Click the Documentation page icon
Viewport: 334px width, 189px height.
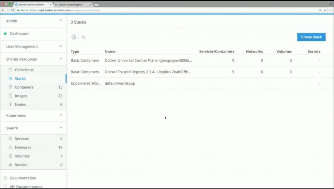coord(5,178)
